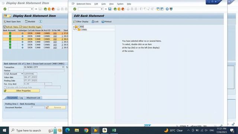Image resolution: width=238 pixels, height=134 pixels.
Task: Open Microsoft Edge from taskbar
Action: (x=68, y=130)
